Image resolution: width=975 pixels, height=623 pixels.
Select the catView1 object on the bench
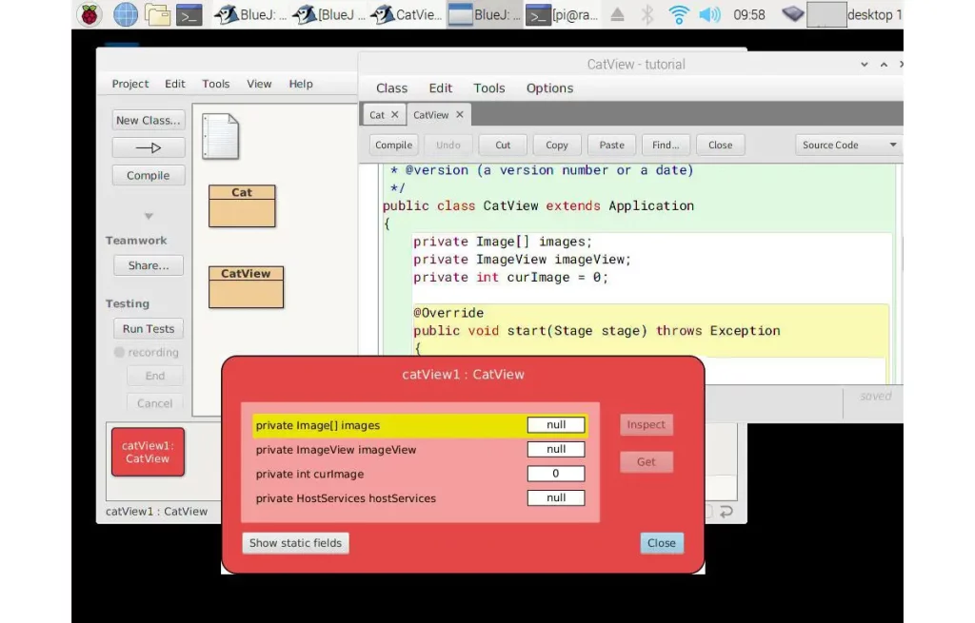[148, 452]
